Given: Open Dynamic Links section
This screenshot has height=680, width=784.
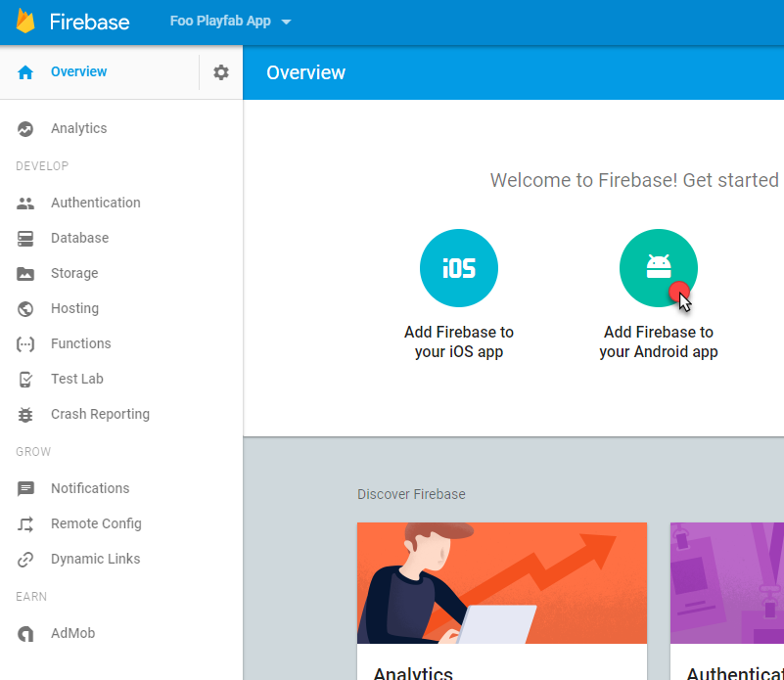Looking at the screenshot, I should point(96,559).
